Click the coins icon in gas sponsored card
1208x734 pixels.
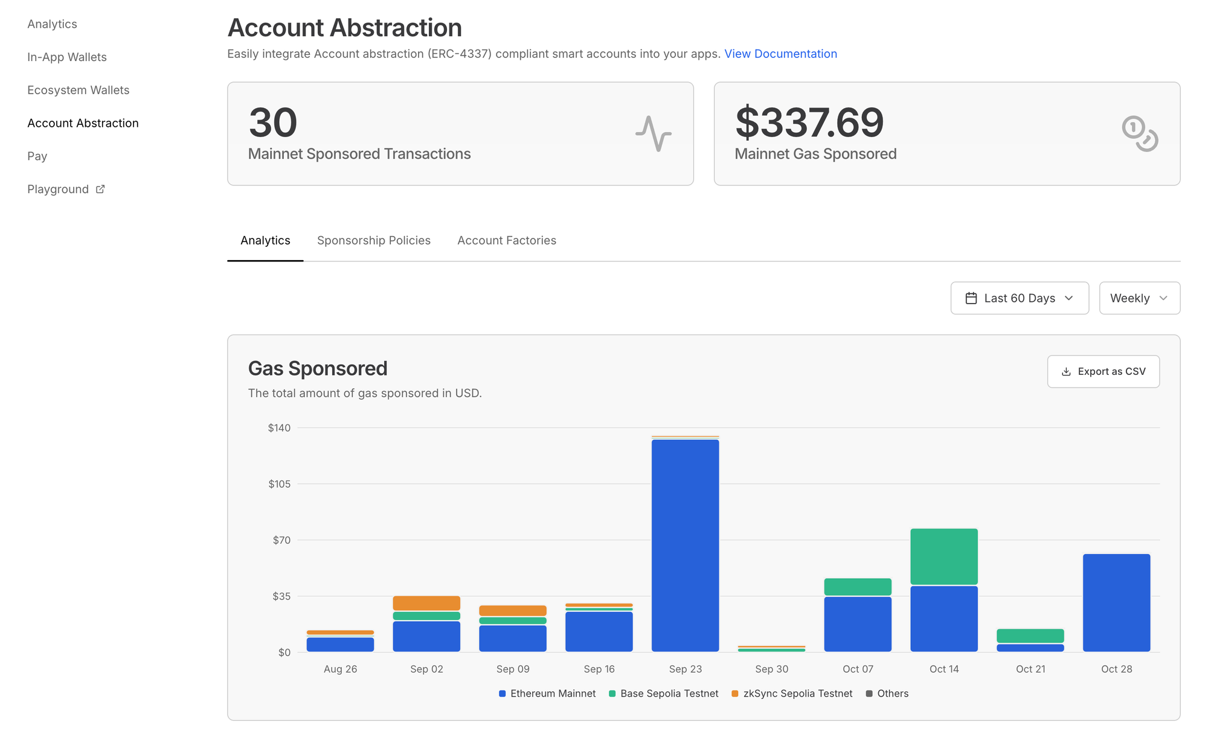pyautogui.click(x=1139, y=133)
